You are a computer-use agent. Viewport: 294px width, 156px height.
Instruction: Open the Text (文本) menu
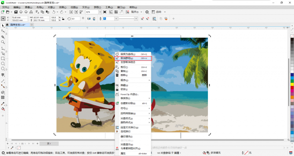tap(86, 7)
